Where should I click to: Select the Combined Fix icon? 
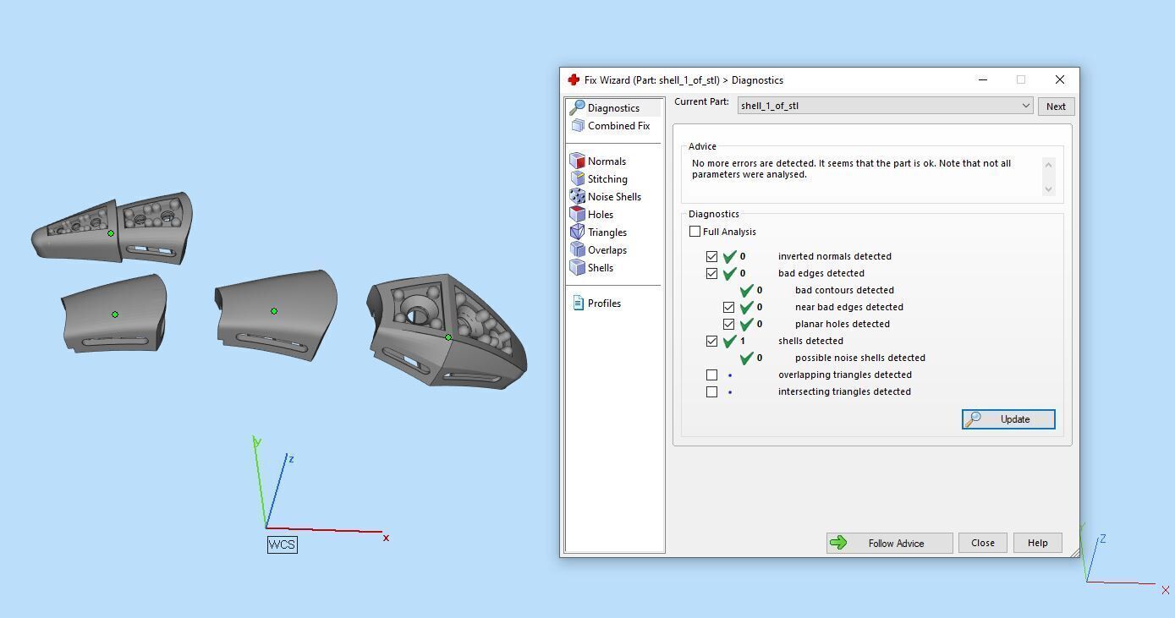tap(578, 125)
